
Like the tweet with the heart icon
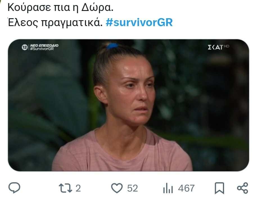pos(117,188)
